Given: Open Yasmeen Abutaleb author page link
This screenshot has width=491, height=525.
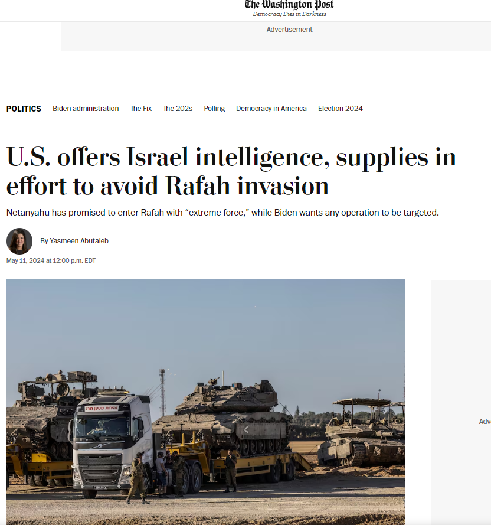Looking at the screenshot, I should [79, 241].
